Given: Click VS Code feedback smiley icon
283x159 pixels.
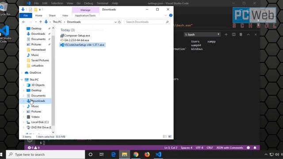Looking at the screenshot, I should [249, 148].
